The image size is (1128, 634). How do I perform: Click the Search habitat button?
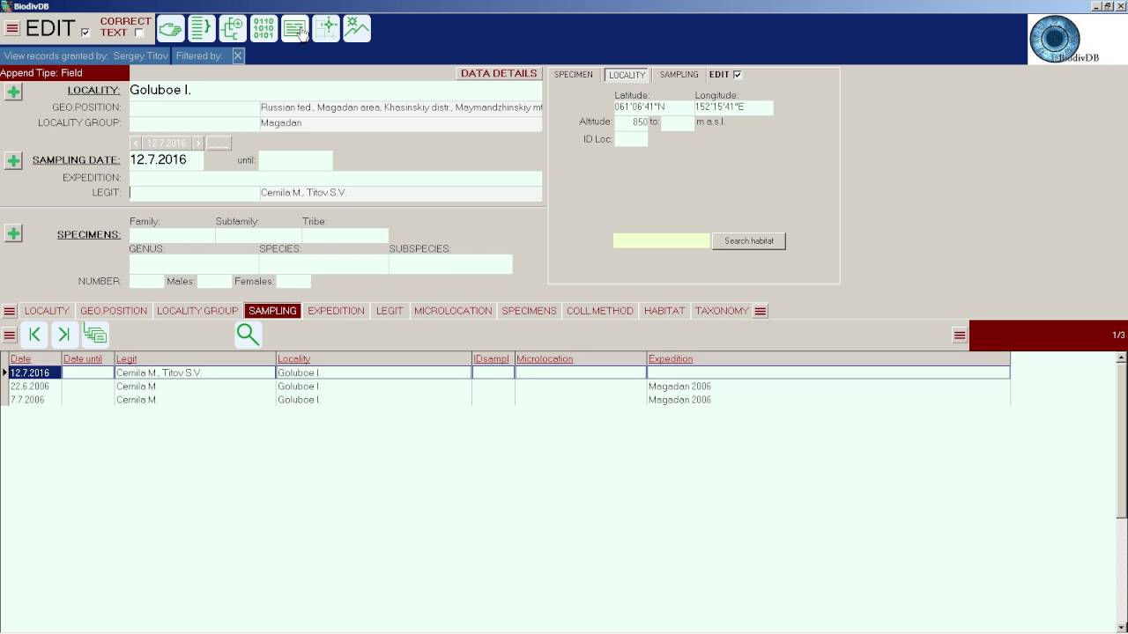[749, 240]
